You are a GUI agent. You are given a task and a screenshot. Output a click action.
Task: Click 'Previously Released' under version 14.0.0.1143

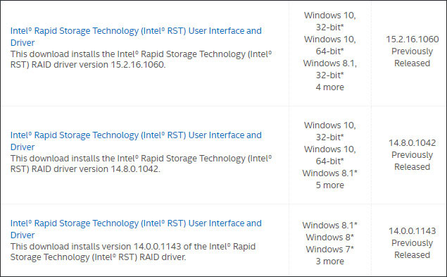click(x=413, y=249)
